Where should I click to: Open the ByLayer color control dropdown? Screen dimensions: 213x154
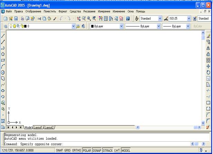pos(122,26)
